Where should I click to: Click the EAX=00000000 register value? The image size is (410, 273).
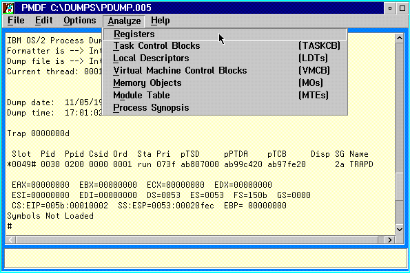[x=41, y=185]
